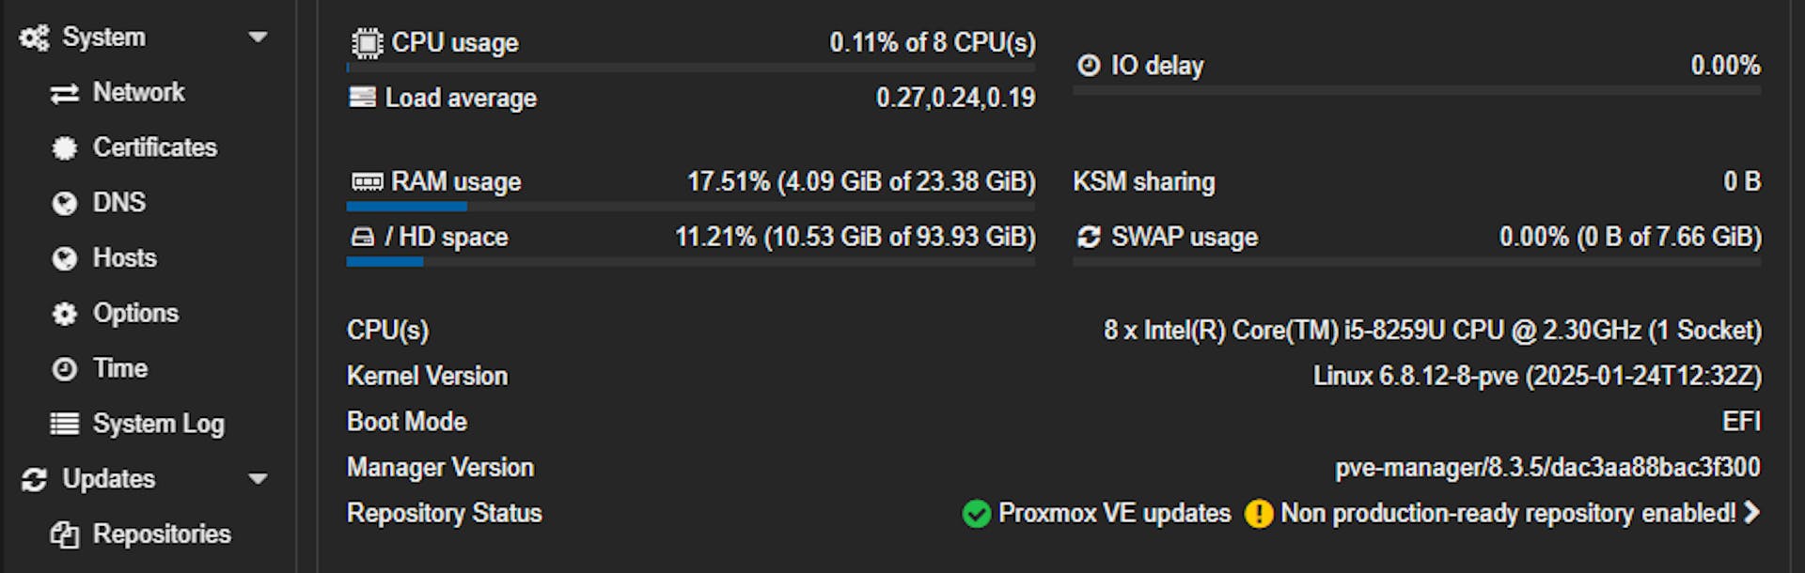Click Non production-ready repository warning
This screenshot has width=1805, height=573.
pyautogui.click(x=1507, y=513)
